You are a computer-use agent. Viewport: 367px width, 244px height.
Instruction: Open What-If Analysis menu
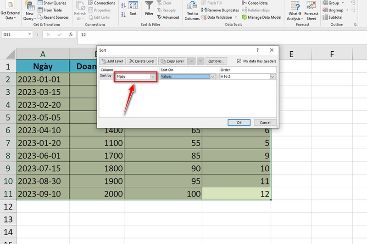295,11
